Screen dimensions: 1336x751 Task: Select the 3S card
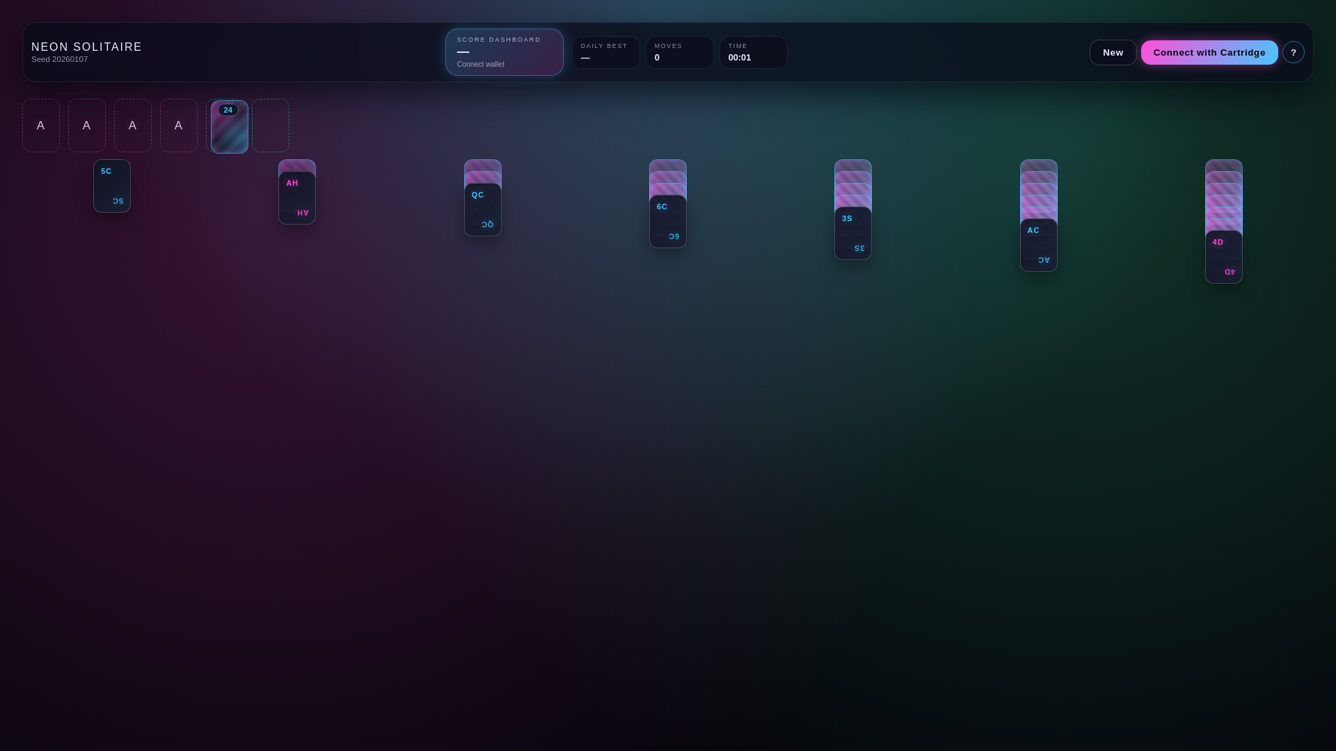853,233
